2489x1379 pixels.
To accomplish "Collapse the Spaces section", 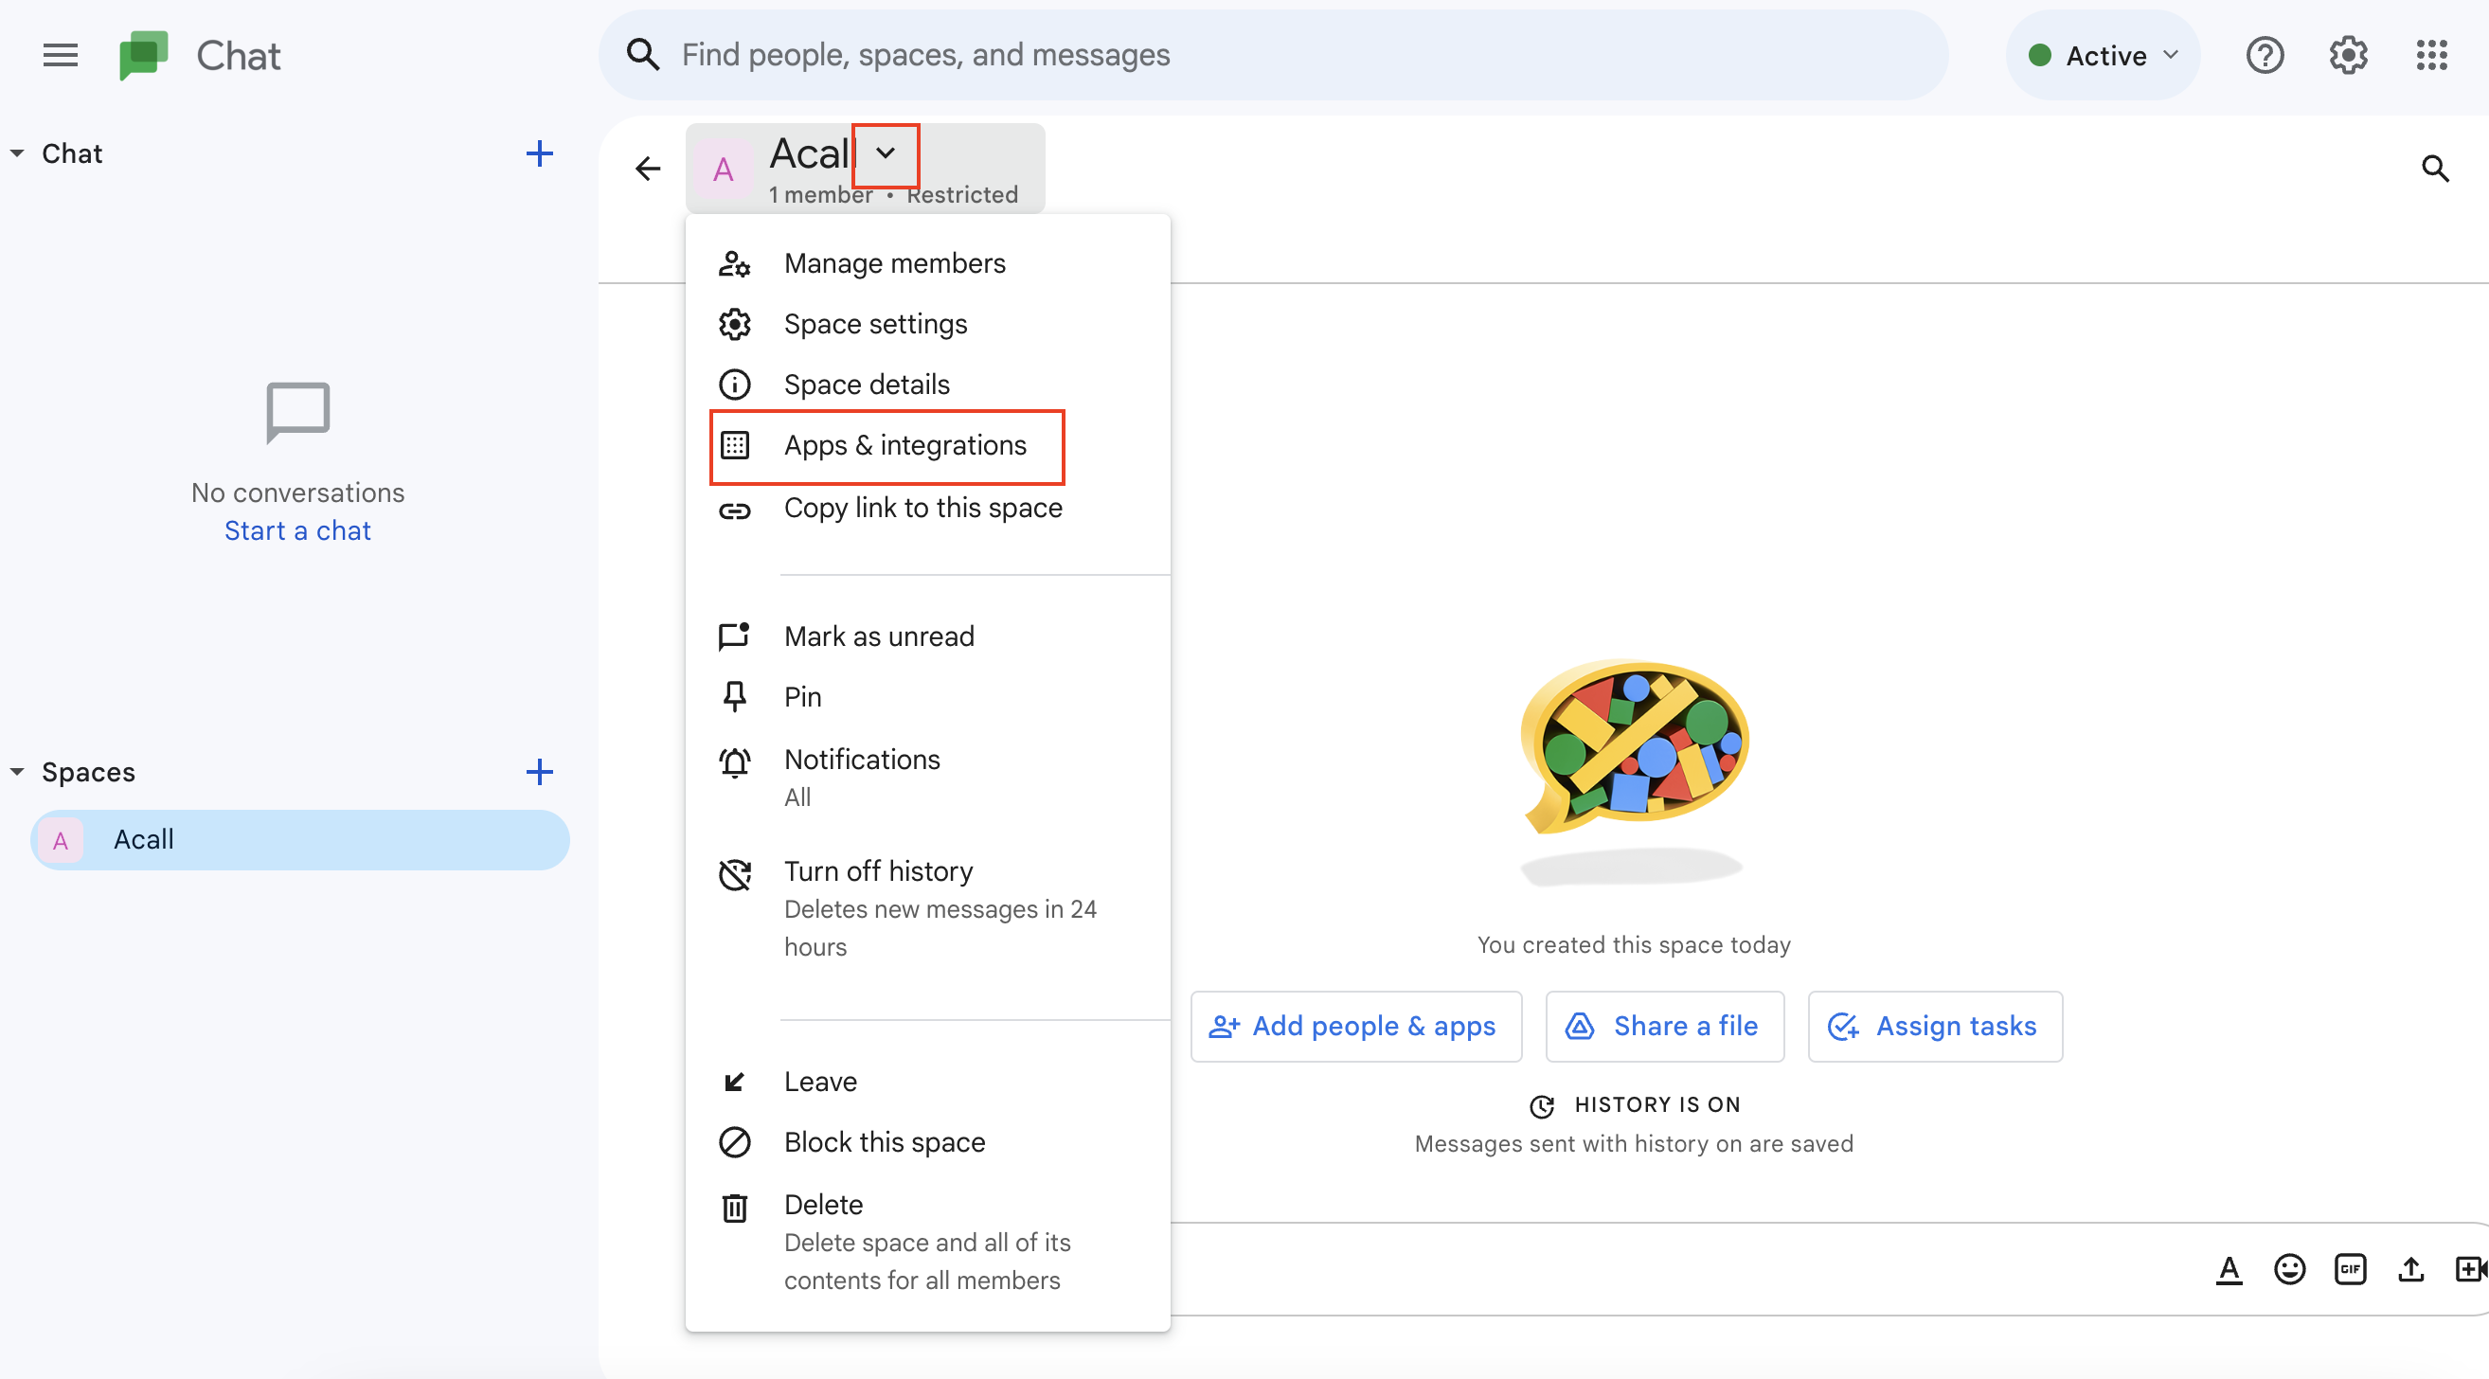I will coord(17,771).
